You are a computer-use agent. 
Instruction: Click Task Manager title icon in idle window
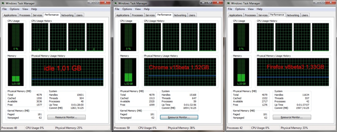tap(3, 3)
